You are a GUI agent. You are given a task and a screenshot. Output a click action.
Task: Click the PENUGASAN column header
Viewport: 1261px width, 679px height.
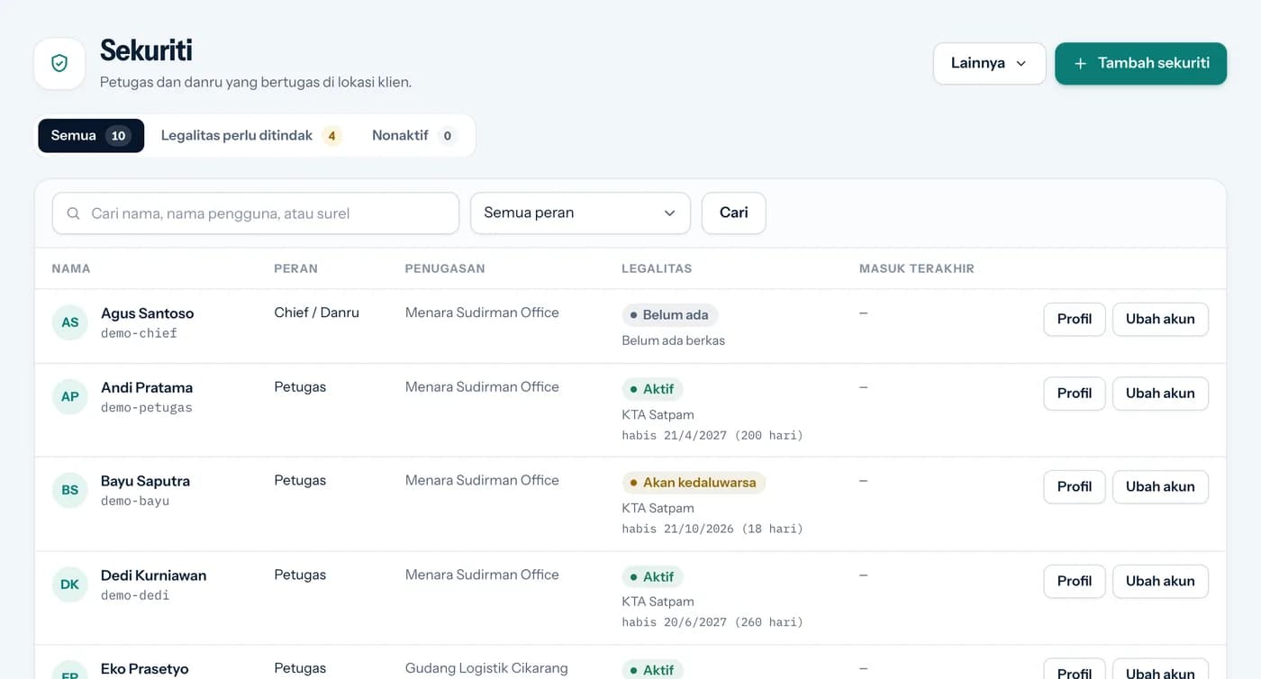[445, 268]
